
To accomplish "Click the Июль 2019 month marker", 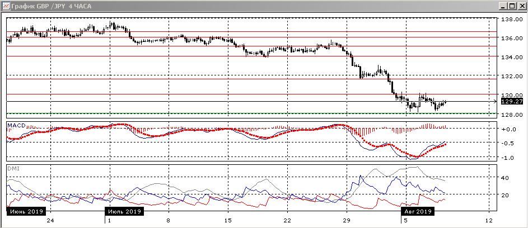I will coord(124,212).
